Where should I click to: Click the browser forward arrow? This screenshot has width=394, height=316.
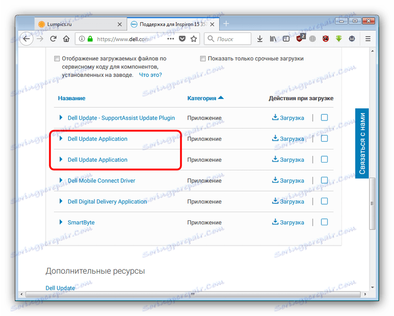point(40,39)
